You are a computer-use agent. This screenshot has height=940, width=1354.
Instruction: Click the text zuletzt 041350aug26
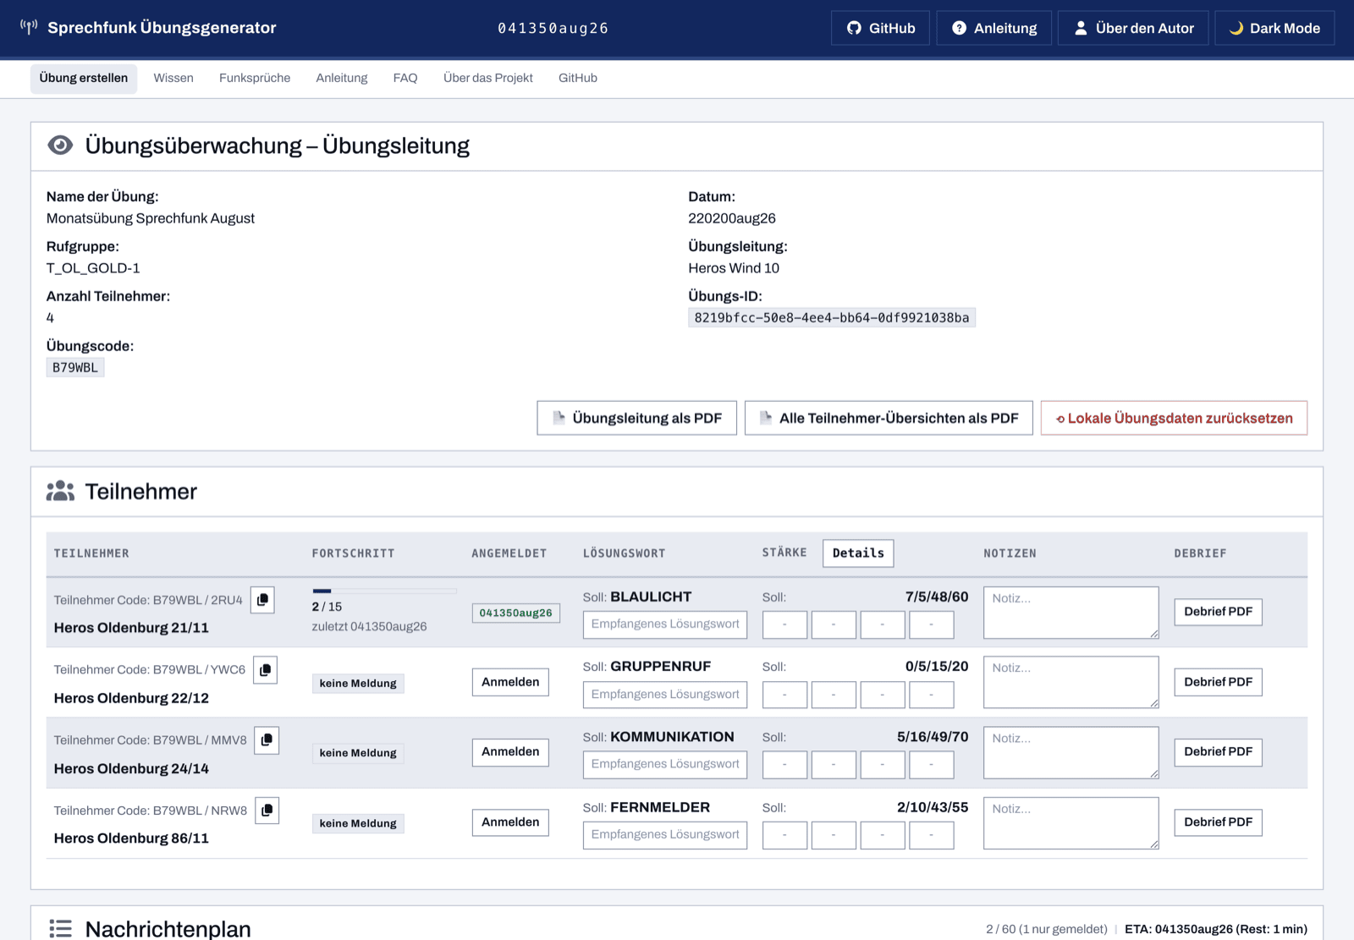(369, 627)
